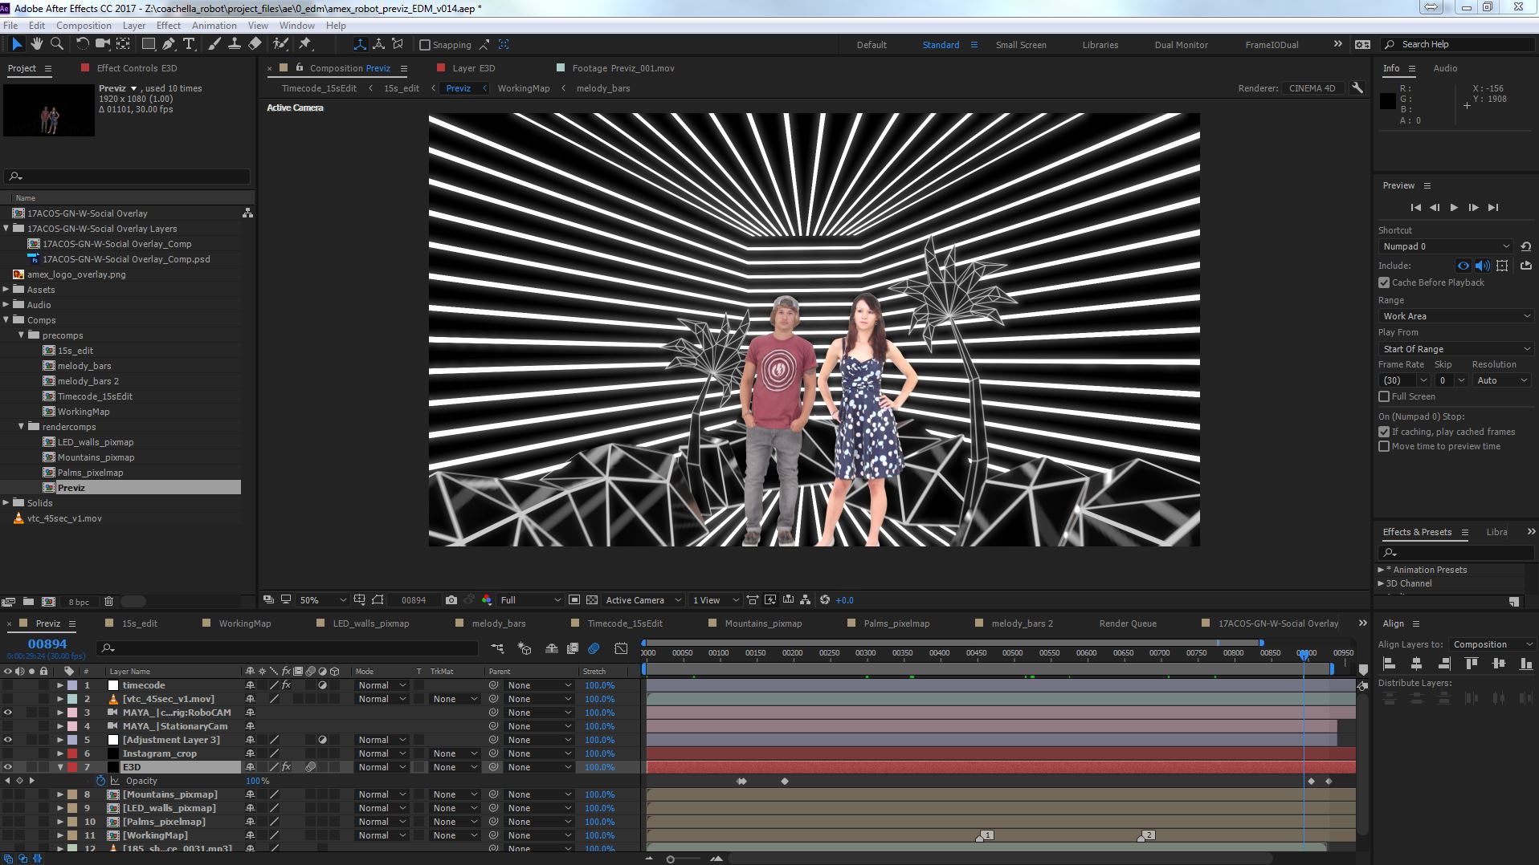Switch to the Render Queue tab
Screen dimensions: 1539x865
1128,623
